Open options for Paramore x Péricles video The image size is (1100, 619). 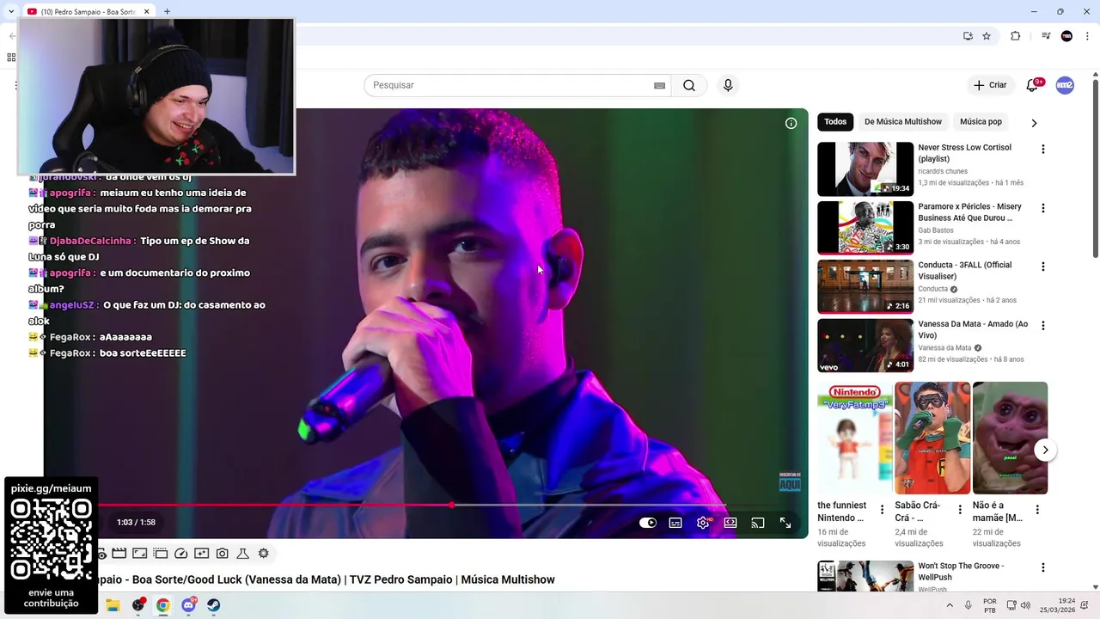[1043, 208]
